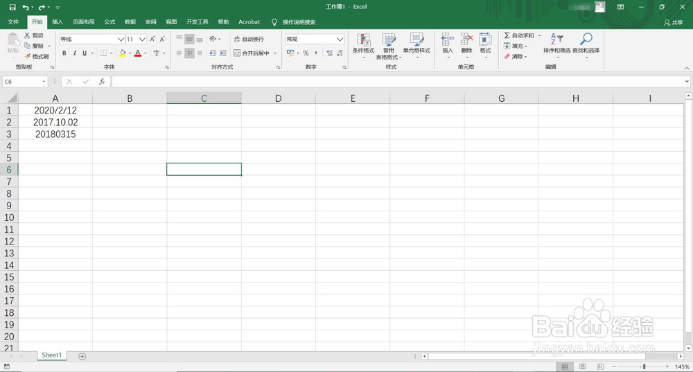Toggle bold formatting
Viewport: 693px width, 372px height.
pos(64,53)
